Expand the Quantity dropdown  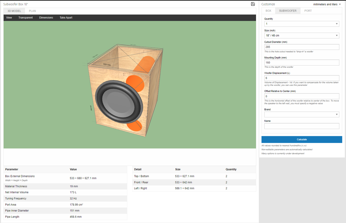302,24
